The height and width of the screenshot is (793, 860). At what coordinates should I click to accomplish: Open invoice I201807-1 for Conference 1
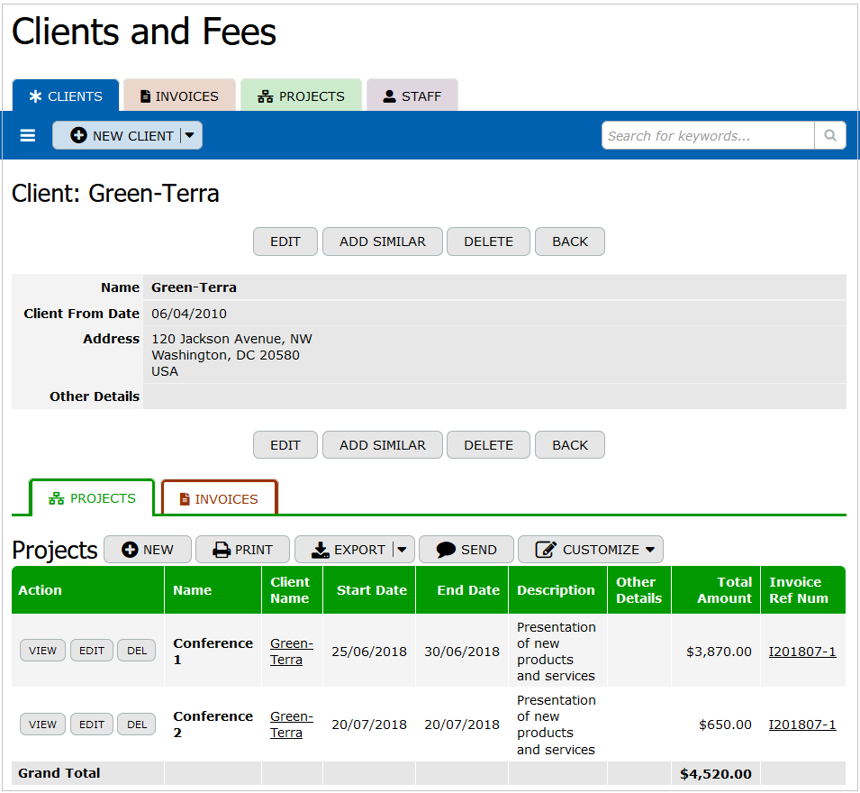click(x=801, y=652)
